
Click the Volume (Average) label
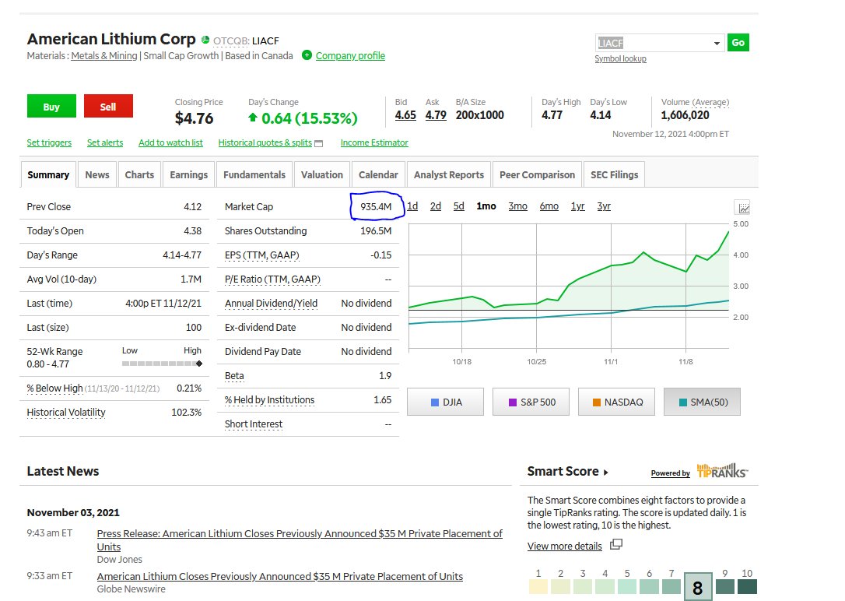click(x=695, y=102)
